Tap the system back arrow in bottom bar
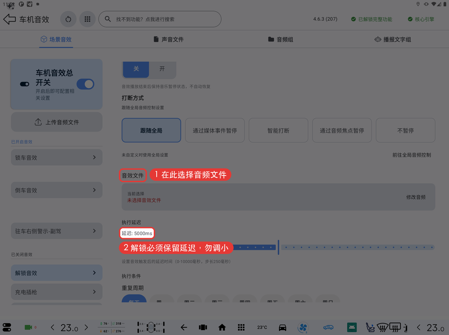Image resolution: width=449 pixels, height=335 pixels. pyautogui.click(x=184, y=327)
